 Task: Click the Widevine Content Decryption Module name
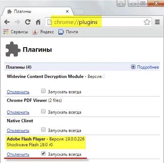[x=45, y=77]
